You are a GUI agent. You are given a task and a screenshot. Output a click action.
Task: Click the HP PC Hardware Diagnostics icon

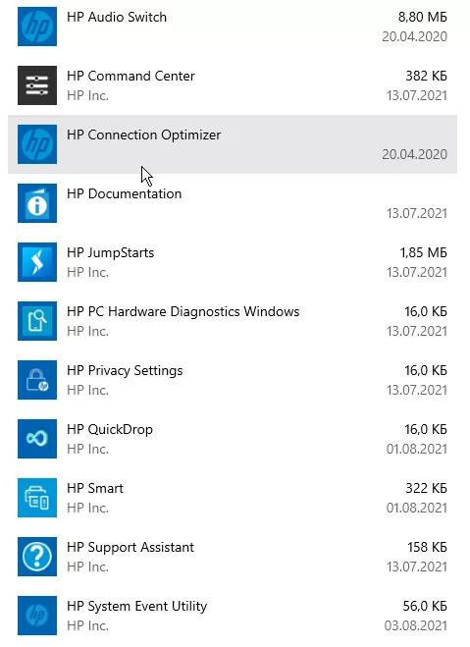tap(37, 321)
